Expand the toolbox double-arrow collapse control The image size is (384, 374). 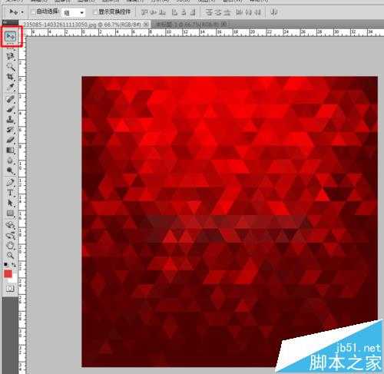(x=5, y=22)
